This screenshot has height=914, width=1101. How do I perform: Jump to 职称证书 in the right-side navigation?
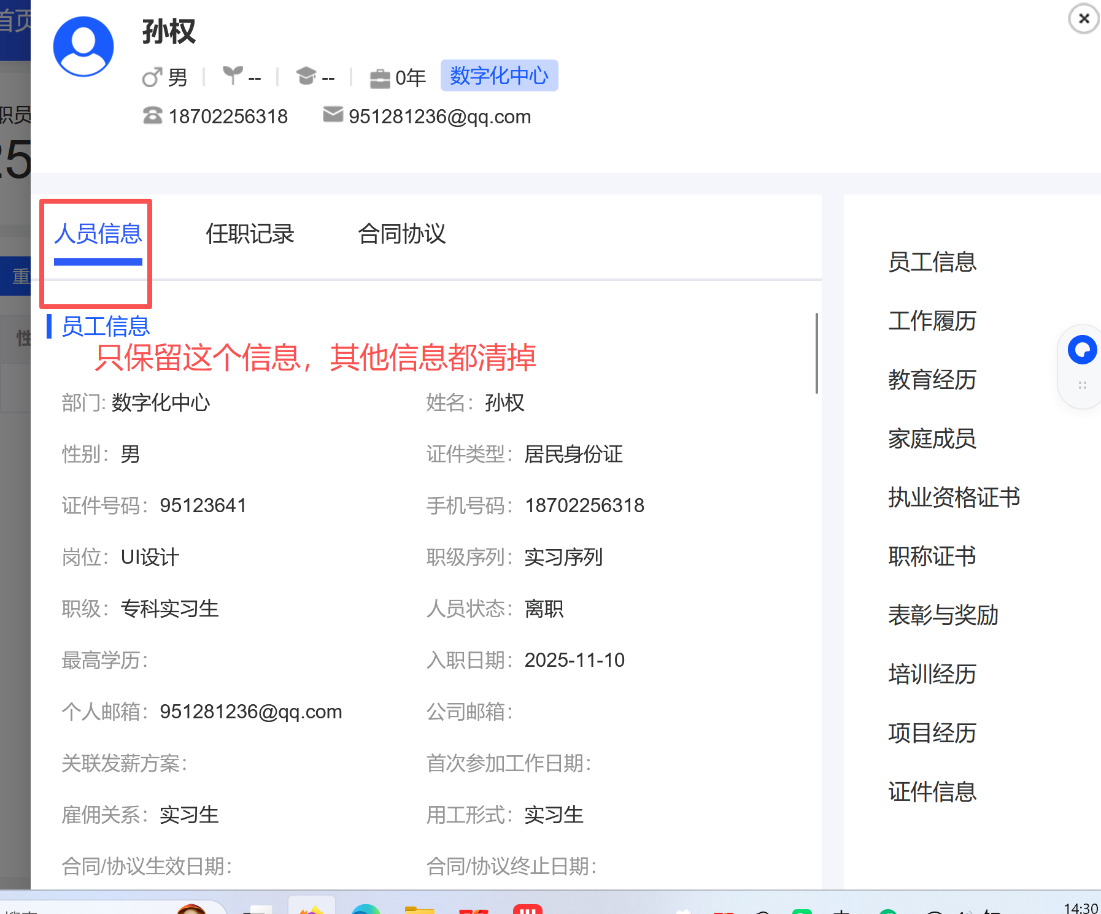coord(932,556)
